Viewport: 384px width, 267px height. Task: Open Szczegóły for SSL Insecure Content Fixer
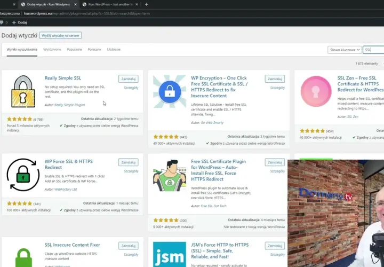[131, 255]
